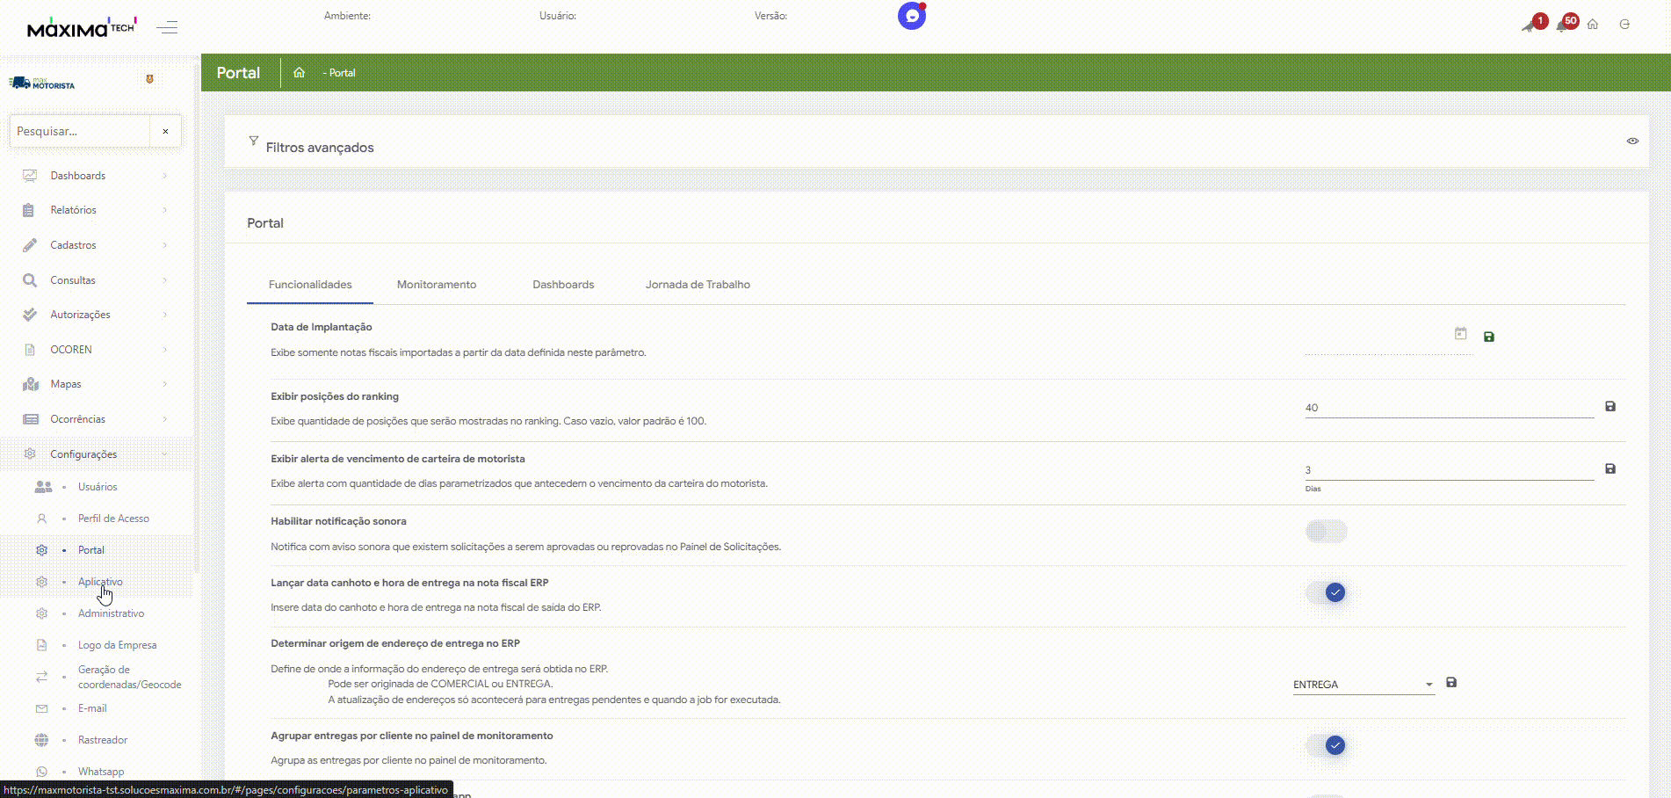
Task: Click the OCOREN document icon
Action: (x=30, y=350)
